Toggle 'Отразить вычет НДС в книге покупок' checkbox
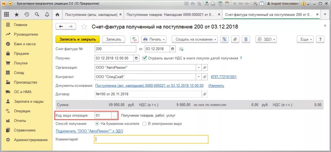Screen dimensions: 331x152 (x=144, y=58)
